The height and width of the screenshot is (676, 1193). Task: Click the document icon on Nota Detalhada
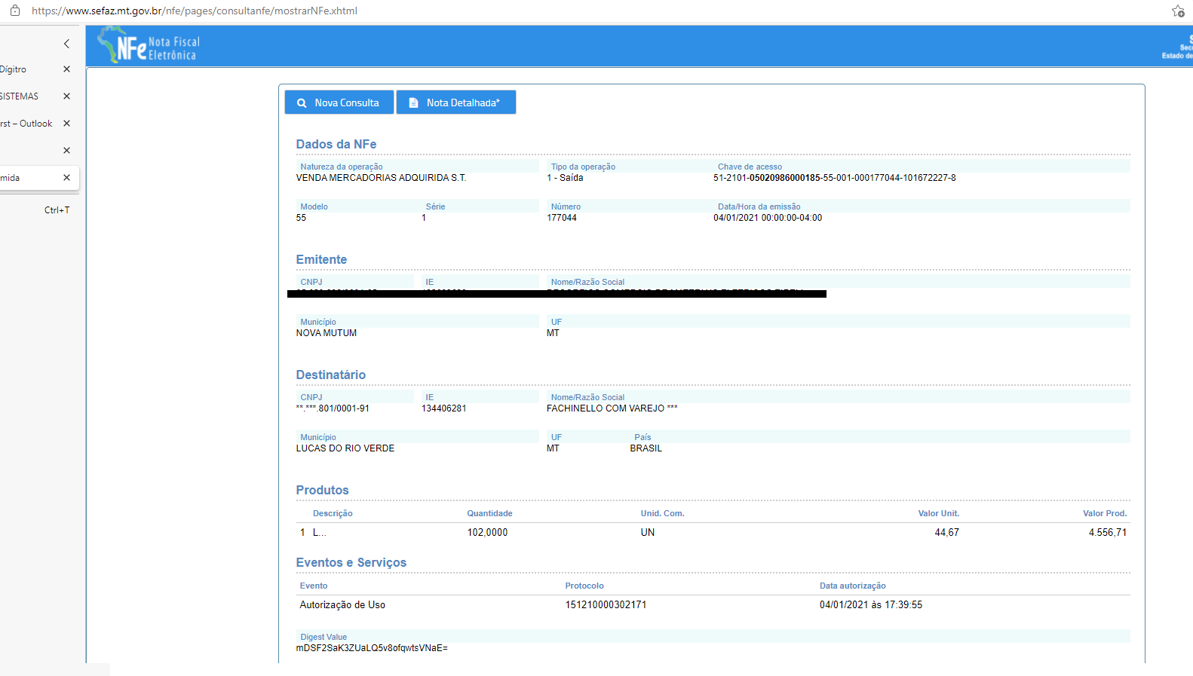413,103
